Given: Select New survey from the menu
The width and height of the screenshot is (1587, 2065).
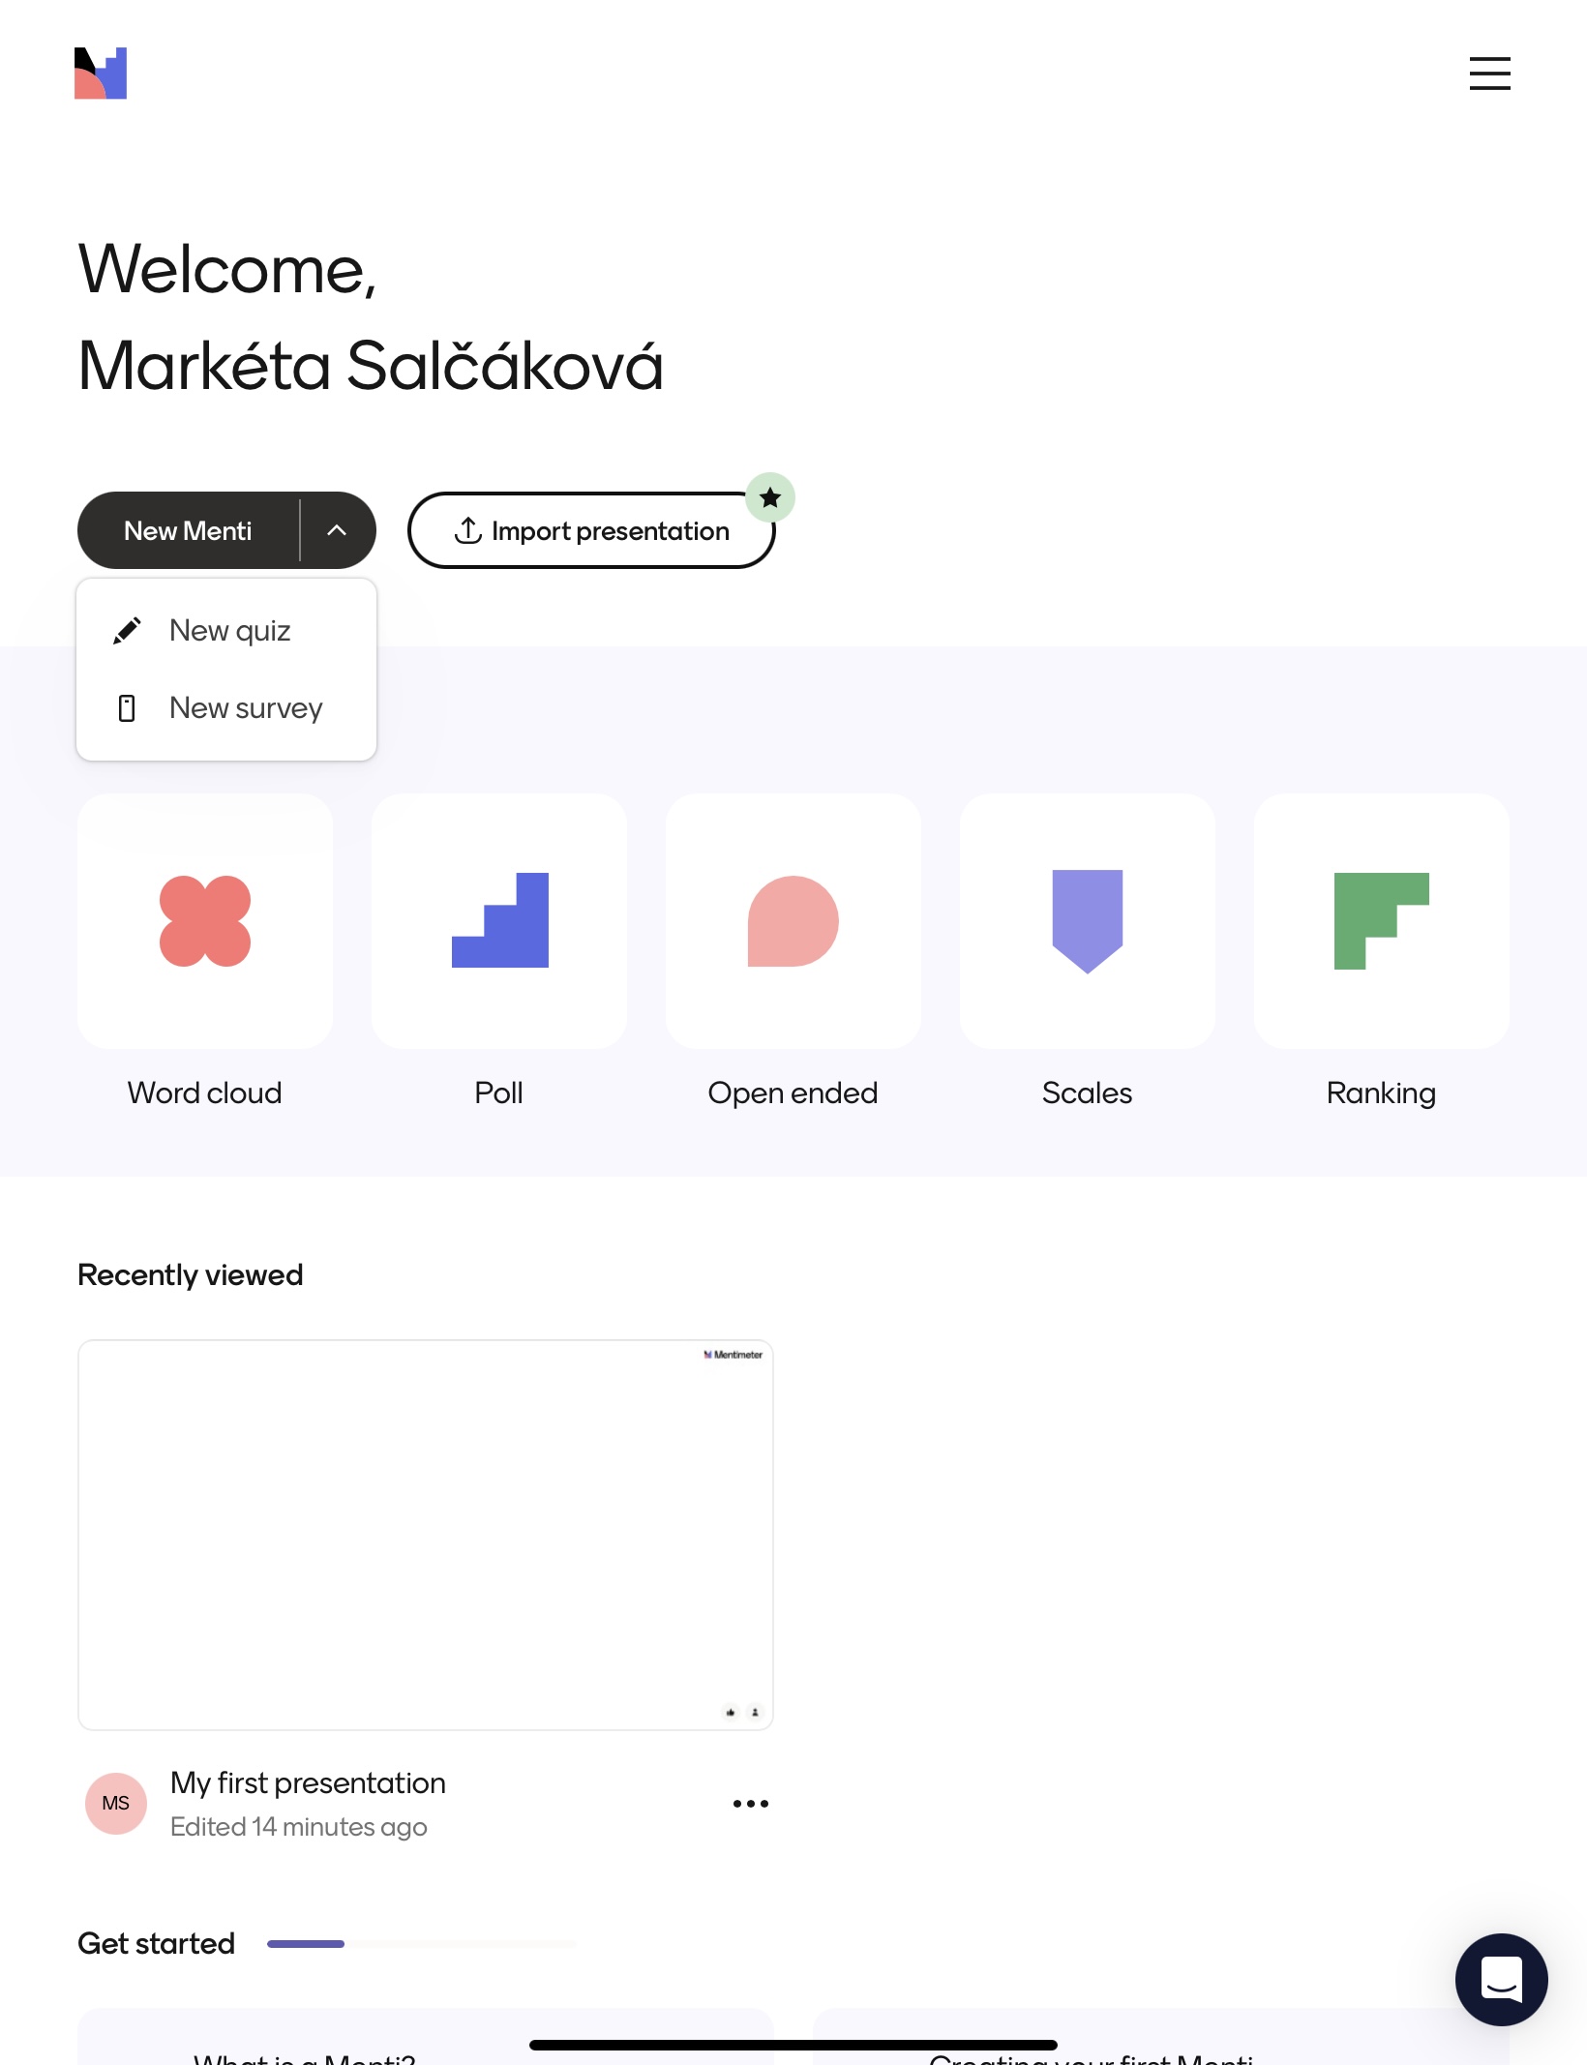Looking at the screenshot, I should [x=246, y=708].
